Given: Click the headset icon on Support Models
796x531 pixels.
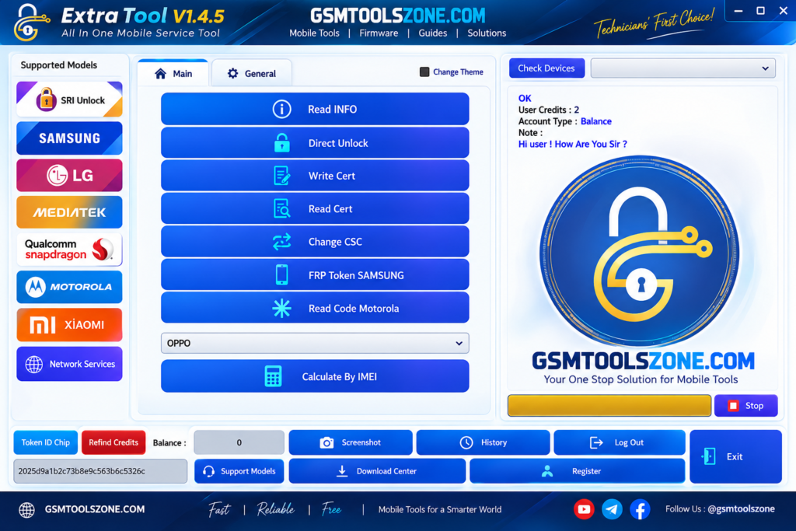Looking at the screenshot, I should 208,471.
